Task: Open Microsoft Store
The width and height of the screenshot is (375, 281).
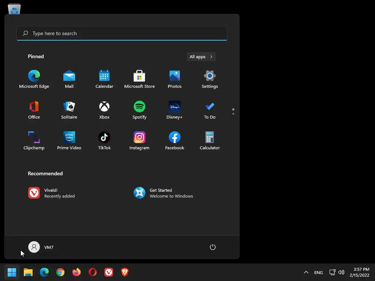Action: coord(140,79)
